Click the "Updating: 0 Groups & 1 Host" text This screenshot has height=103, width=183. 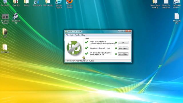[x=100, y=48]
